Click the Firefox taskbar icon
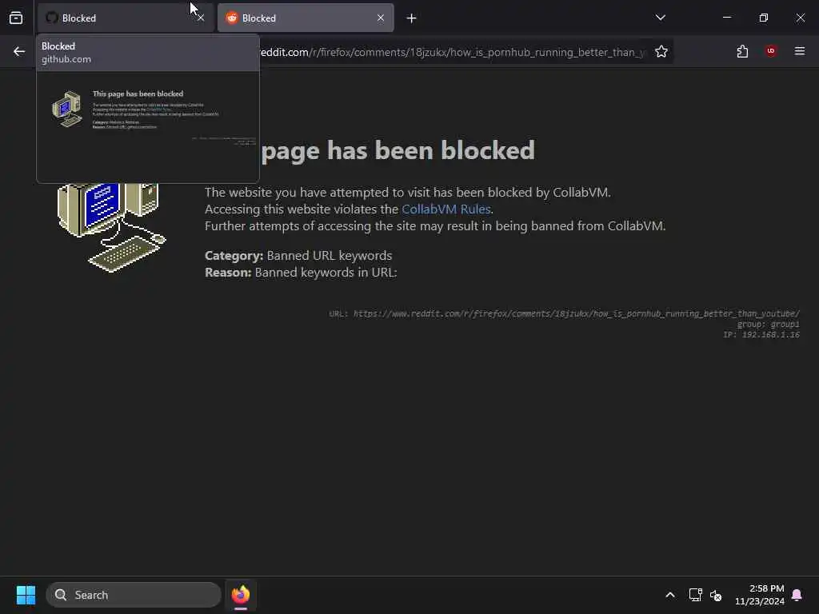The height and width of the screenshot is (614, 819). (x=240, y=595)
